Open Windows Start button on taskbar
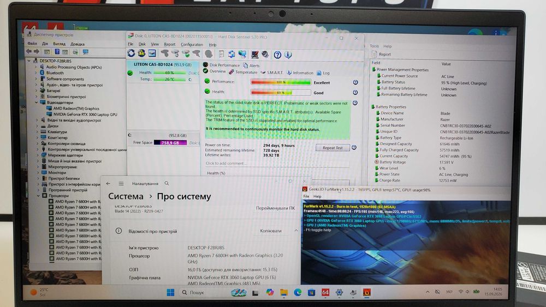This screenshot has height=307, width=546. pyautogui.click(x=170, y=292)
